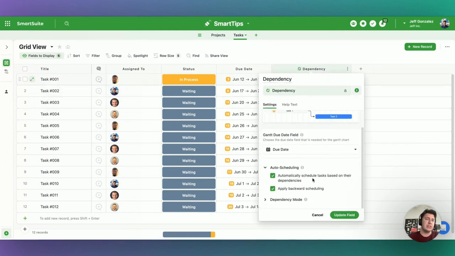Screen dimensions: 455x256
Task: Expand Task #001 record with arrow icon
Action: 32,79
